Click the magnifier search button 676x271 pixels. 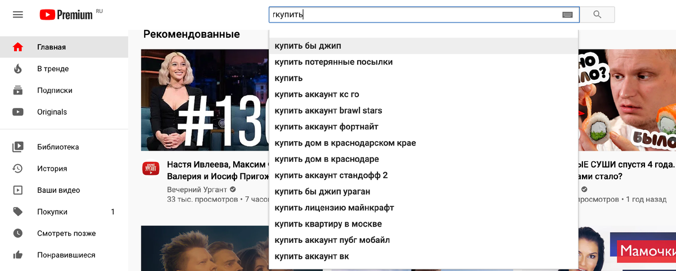tap(597, 15)
